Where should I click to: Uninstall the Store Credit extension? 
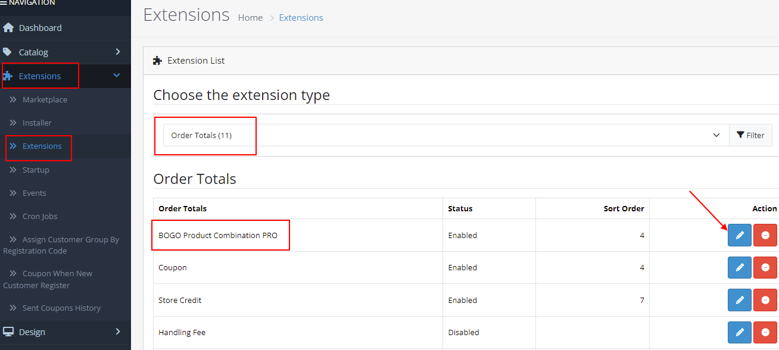tap(765, 300)
